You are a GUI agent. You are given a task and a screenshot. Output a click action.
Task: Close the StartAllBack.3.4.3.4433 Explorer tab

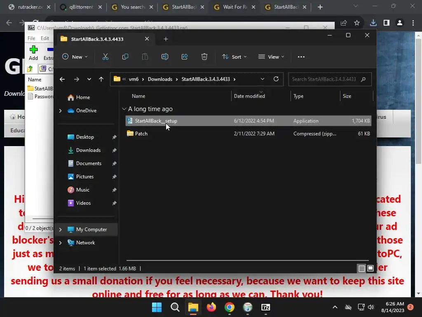(x=147, y=39)
